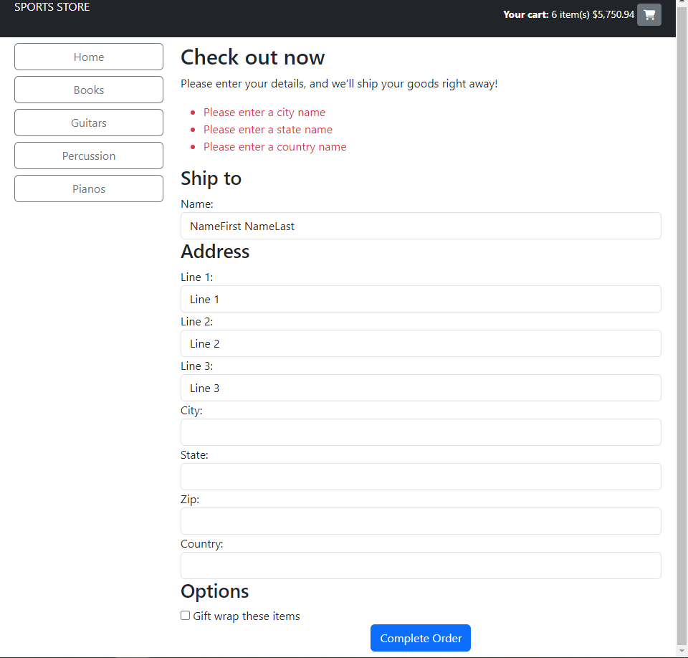
Task: Select the Books category
Action: [89, 90]
